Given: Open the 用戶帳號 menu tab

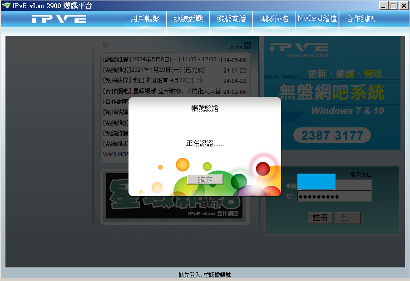Looking at the screenshot, I should tap(145, 19).
